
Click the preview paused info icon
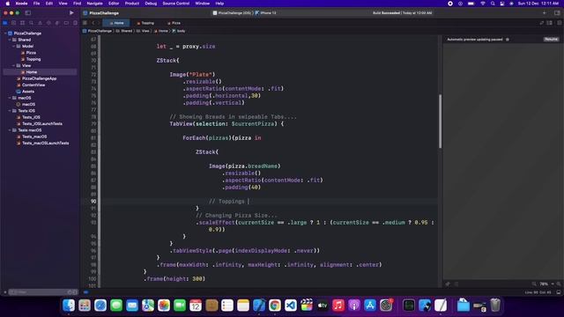[x=508, y=39]
